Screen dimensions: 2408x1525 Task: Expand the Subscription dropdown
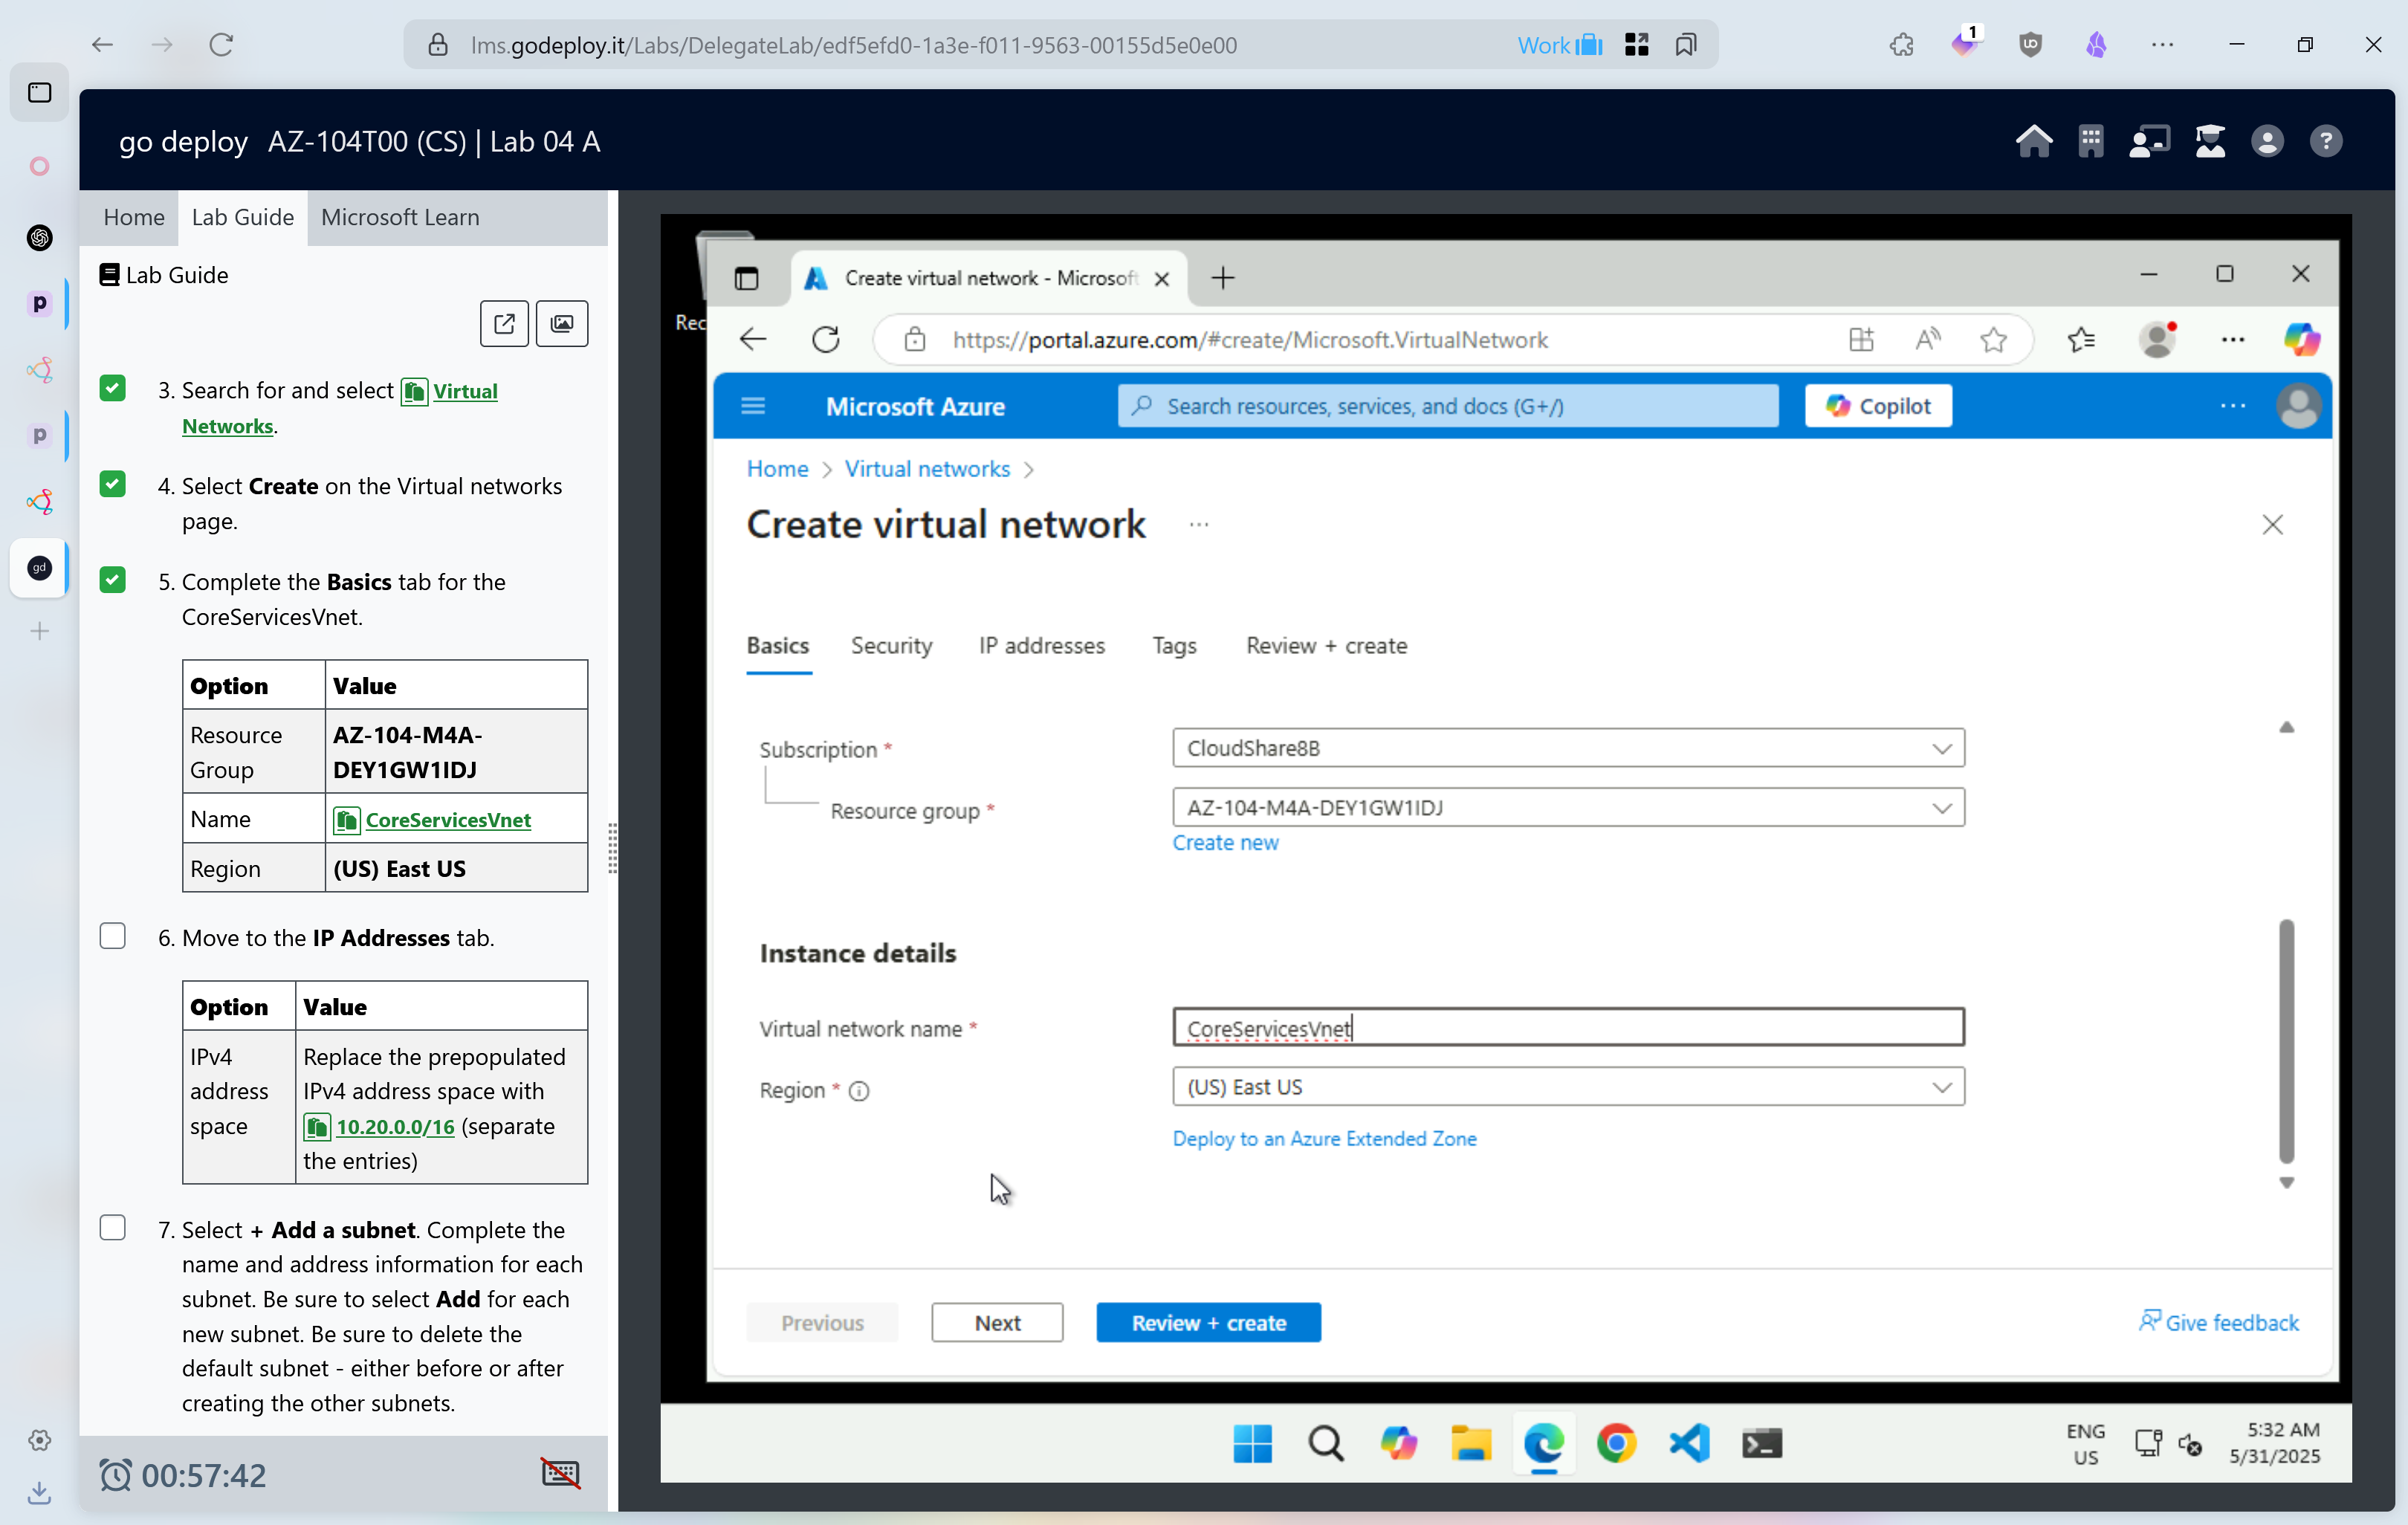pyautogui.click(x=1567, y=748)
